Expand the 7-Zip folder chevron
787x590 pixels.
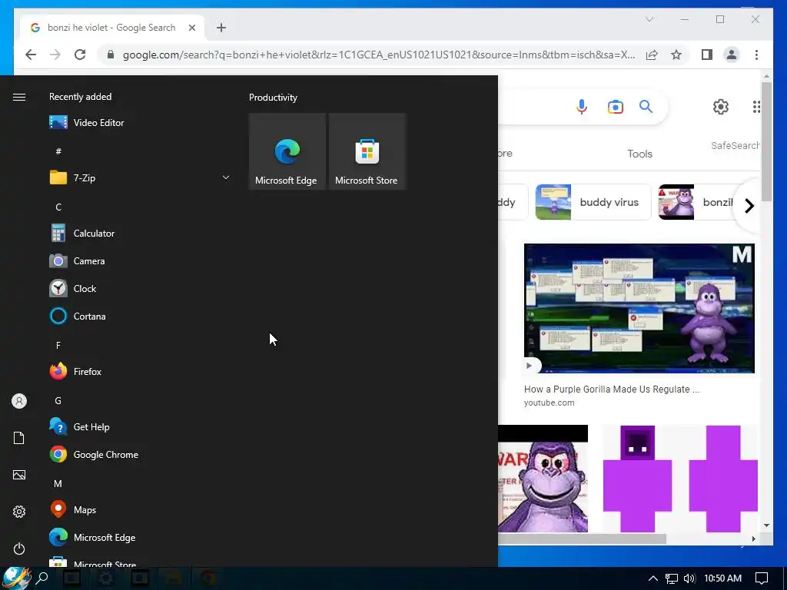(x=226, y=177)
